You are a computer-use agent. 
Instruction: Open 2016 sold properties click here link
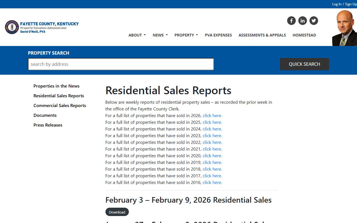pos(212,183)
